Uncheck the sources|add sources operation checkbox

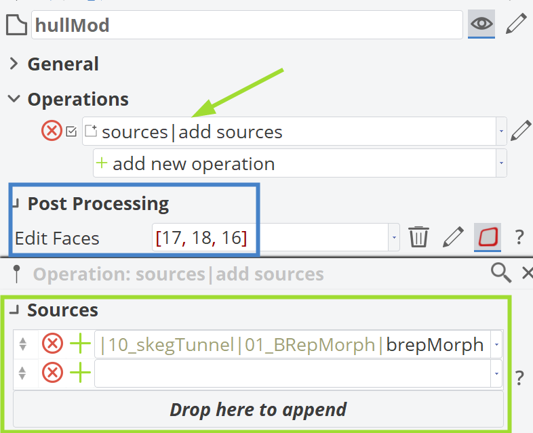pyautogui.click(x=71, y=131)
